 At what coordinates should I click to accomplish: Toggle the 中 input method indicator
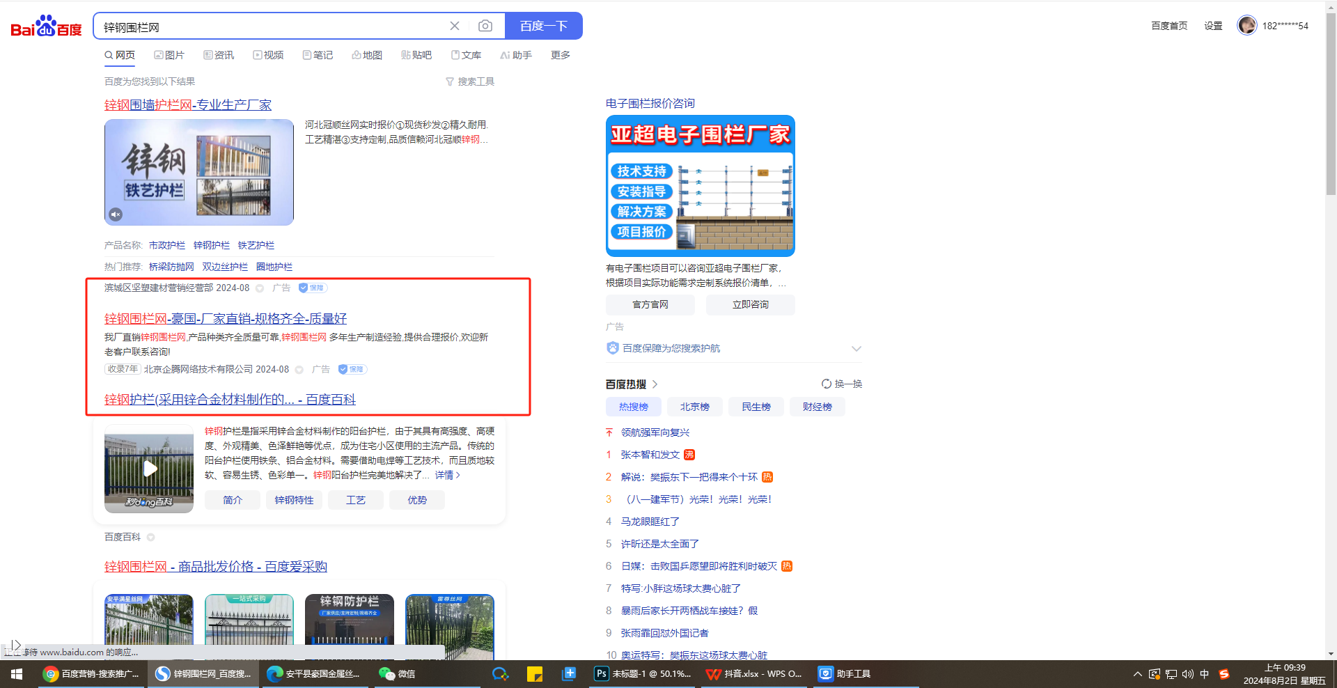pyautogui.click(x=1205, y=674)
